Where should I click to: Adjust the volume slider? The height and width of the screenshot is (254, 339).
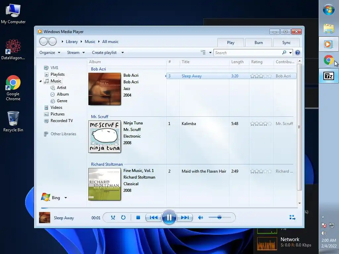[x=219, y=217]
